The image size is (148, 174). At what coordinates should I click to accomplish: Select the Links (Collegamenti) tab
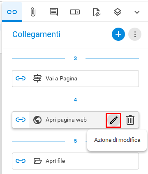pos(12,12)
